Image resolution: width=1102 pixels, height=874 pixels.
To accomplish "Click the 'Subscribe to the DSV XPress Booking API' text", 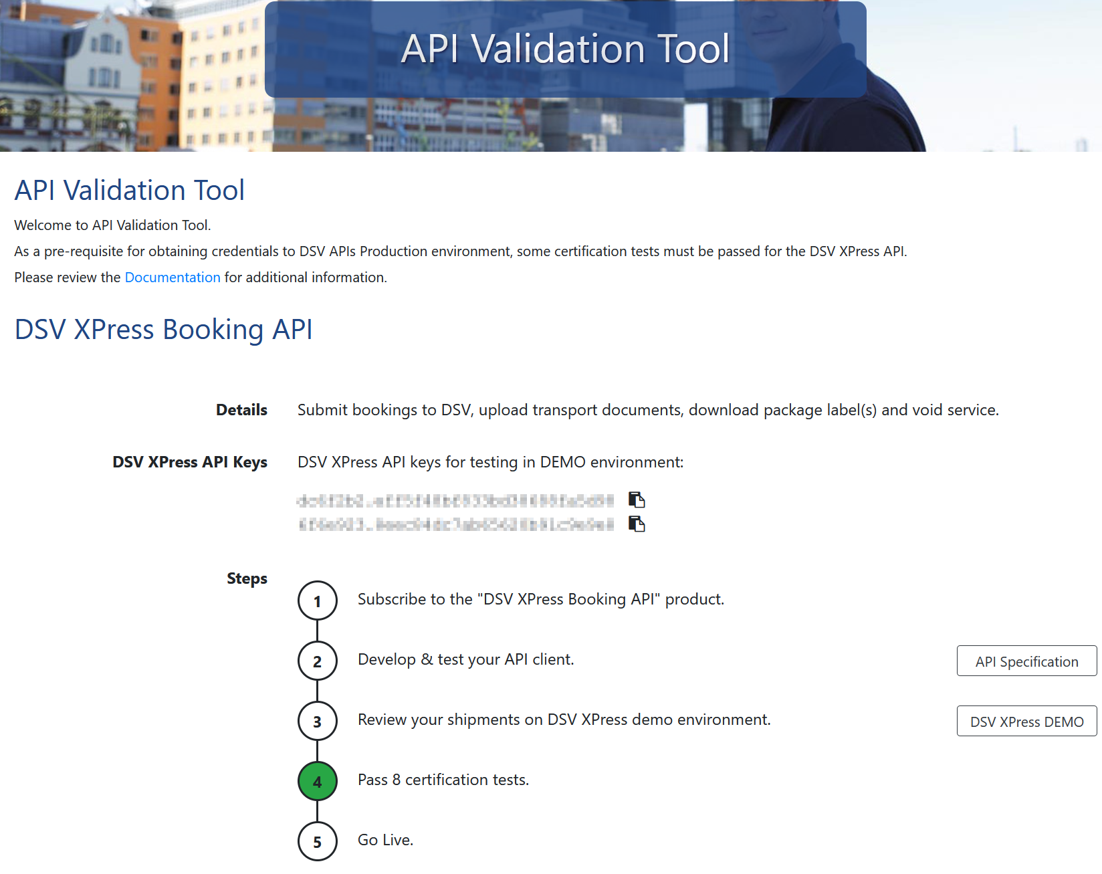I will (x=540, y=599).
